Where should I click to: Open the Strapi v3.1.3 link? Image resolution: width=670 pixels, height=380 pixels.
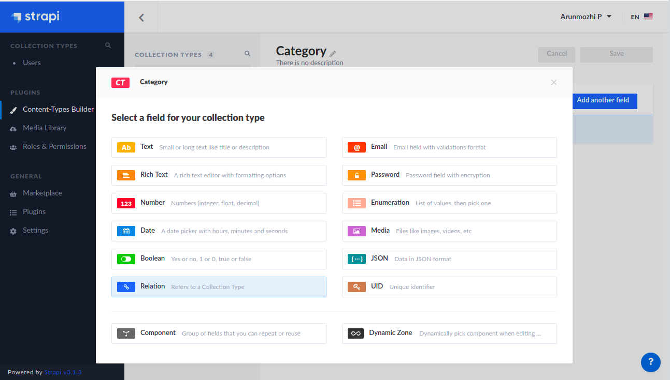(63, 372)
